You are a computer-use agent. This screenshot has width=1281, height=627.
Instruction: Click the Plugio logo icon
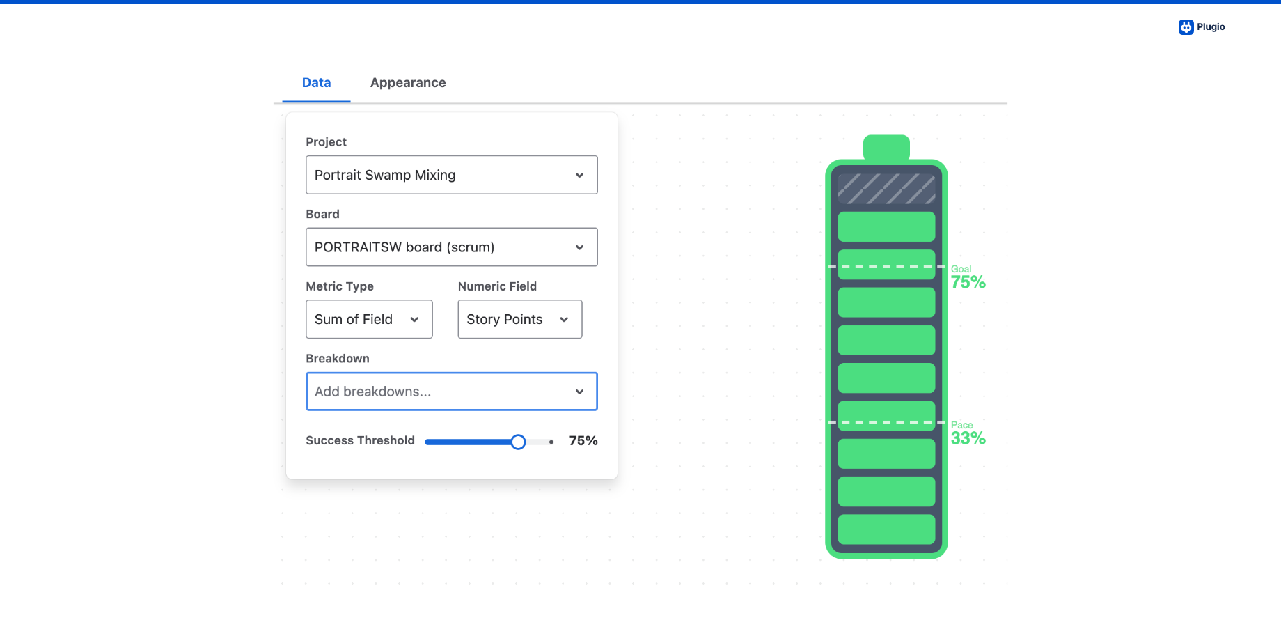click(1186, 27)
